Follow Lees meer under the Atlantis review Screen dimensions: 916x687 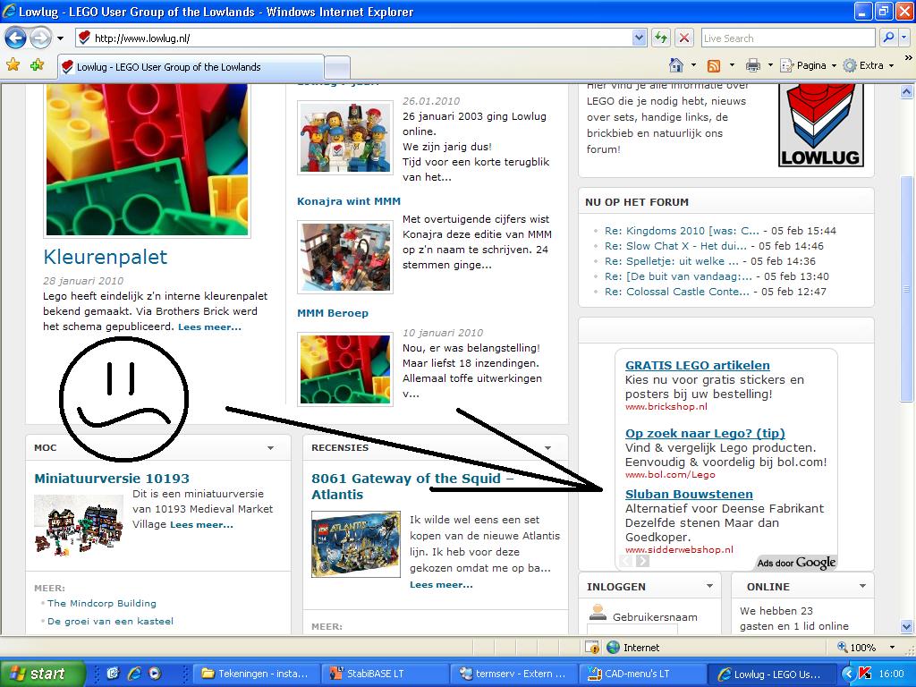tap(441, 585)
